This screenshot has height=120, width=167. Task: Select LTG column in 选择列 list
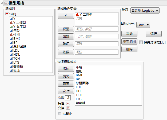(x=31, y=62)
